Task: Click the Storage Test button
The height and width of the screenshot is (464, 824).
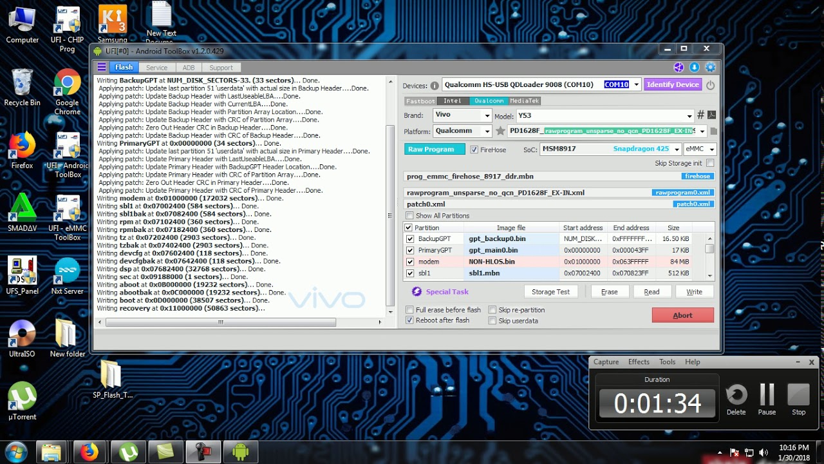Action: point(550,292)
